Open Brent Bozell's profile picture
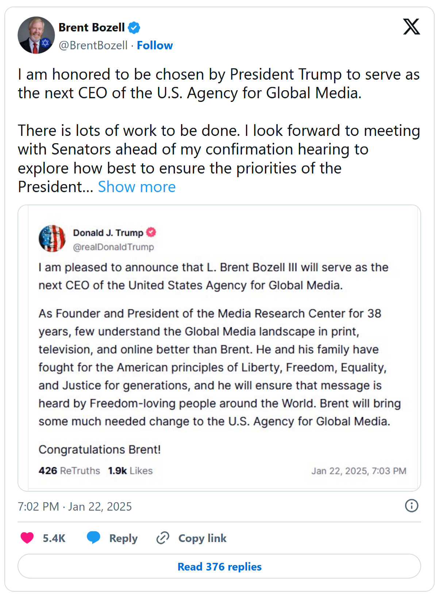The width and height of the screenshot is (443, 599). [36, 35]
